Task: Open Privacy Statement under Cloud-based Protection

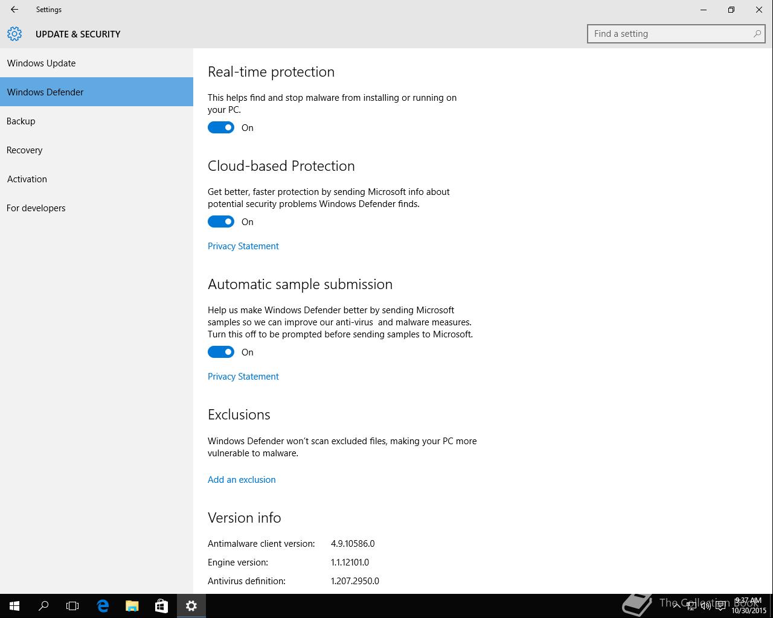Action: [x=243, y=246]
